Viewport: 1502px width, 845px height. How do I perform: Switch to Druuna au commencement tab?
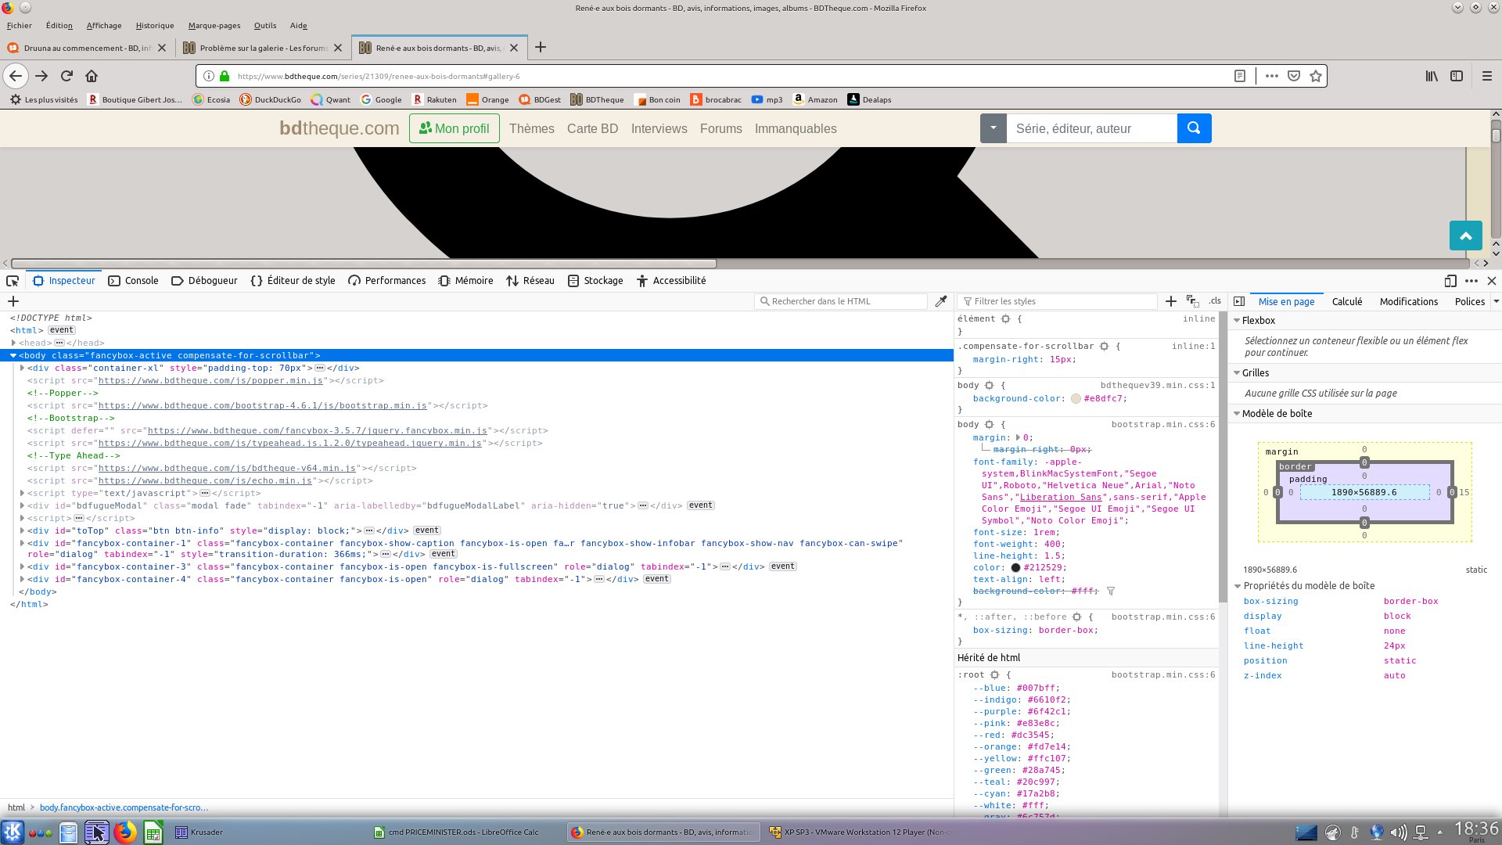(x=86, y=48)
